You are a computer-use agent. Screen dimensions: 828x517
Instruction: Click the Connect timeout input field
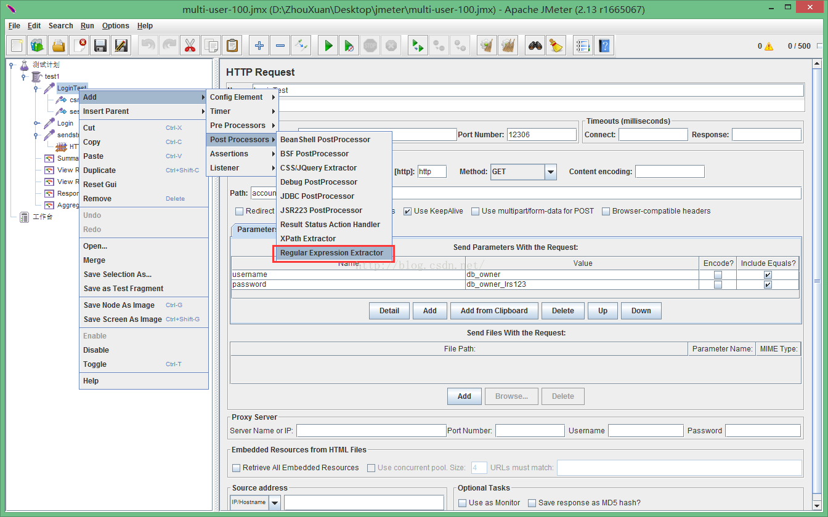click(x=653, y=135)
